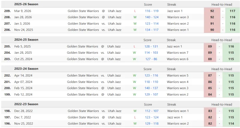This screenshot has height=128, width=240.
Task: Click the Warriors won 7 streak text
Action: [x=178, y=53]
